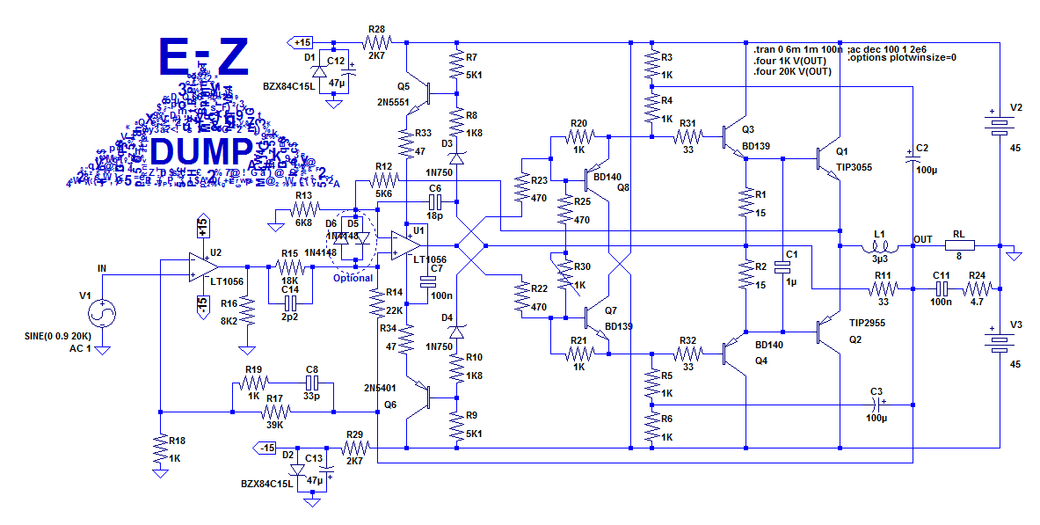Click the 'SINE(0 0.9 20K)' source value
1040x525 pixels.
pyautogui.click(x=58, y=337)
